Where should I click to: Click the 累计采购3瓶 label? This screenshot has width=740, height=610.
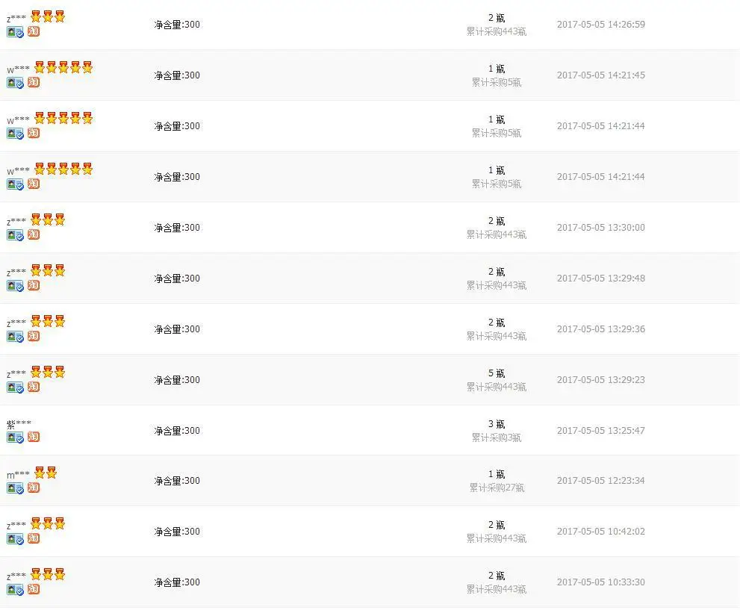(497, 438)
